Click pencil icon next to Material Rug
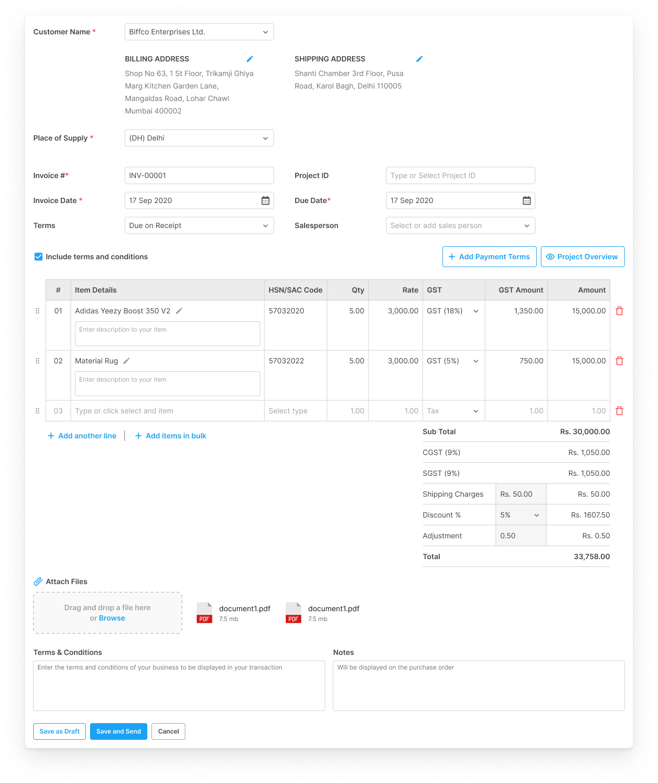The width and height of the screenshot is (658, 783). tap(126, 361)
